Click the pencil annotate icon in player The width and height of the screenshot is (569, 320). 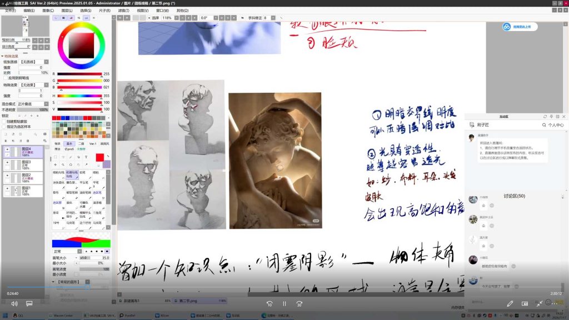tap(510, 303)
